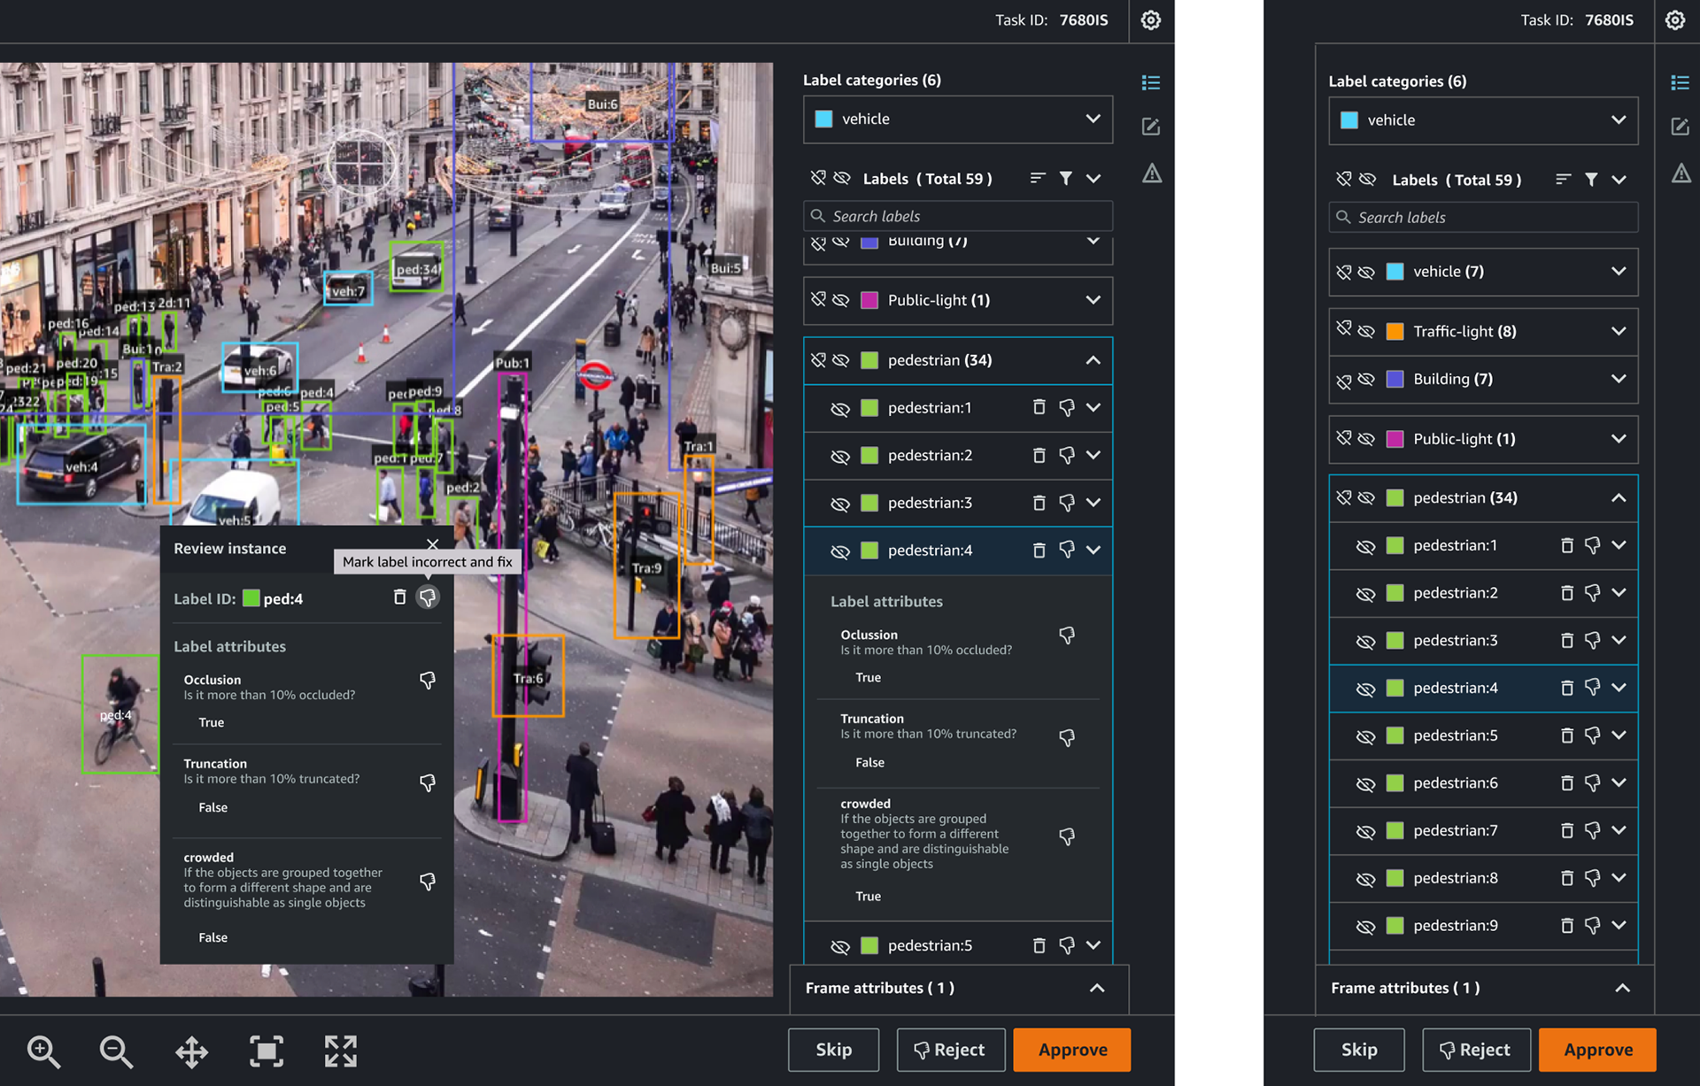This screenshot has height=1086, width=1700.
Task: Toggle visibility of pedestrian:1 in left panel
Action: [x=840, y=408]
